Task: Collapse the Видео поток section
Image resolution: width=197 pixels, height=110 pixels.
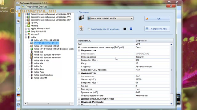Action: coord(79,50)
